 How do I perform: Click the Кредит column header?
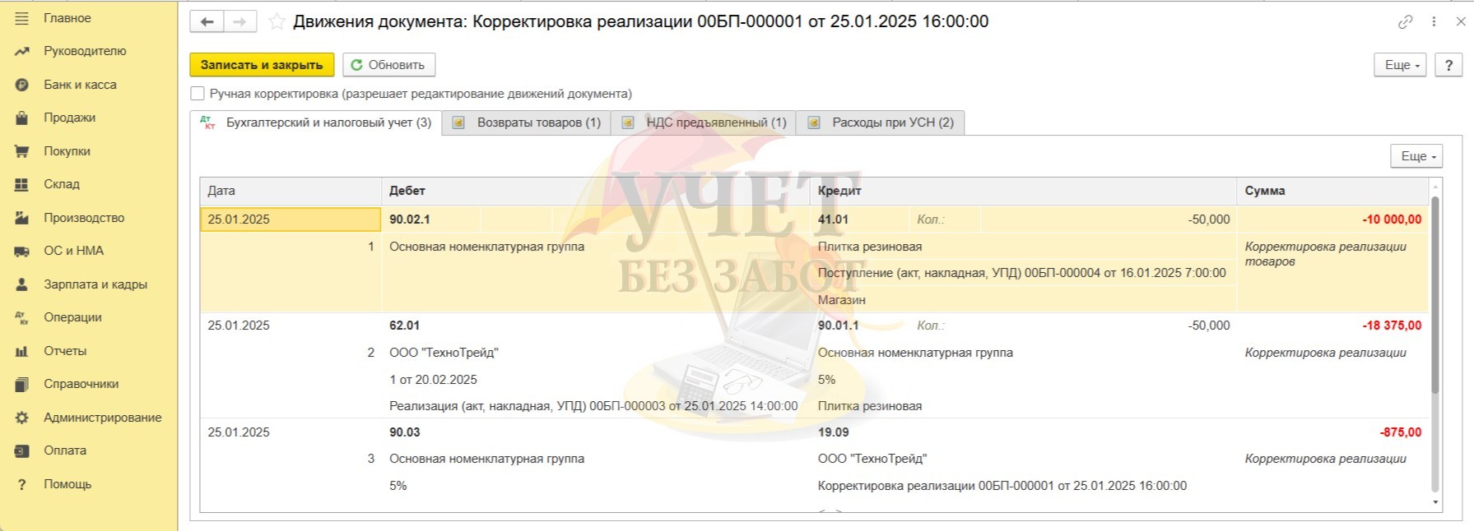click(x=1023, y=191)
